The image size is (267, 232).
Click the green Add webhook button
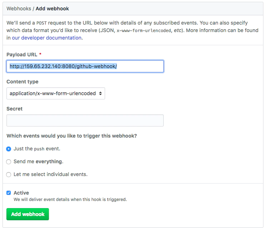[x=28, y=214]
